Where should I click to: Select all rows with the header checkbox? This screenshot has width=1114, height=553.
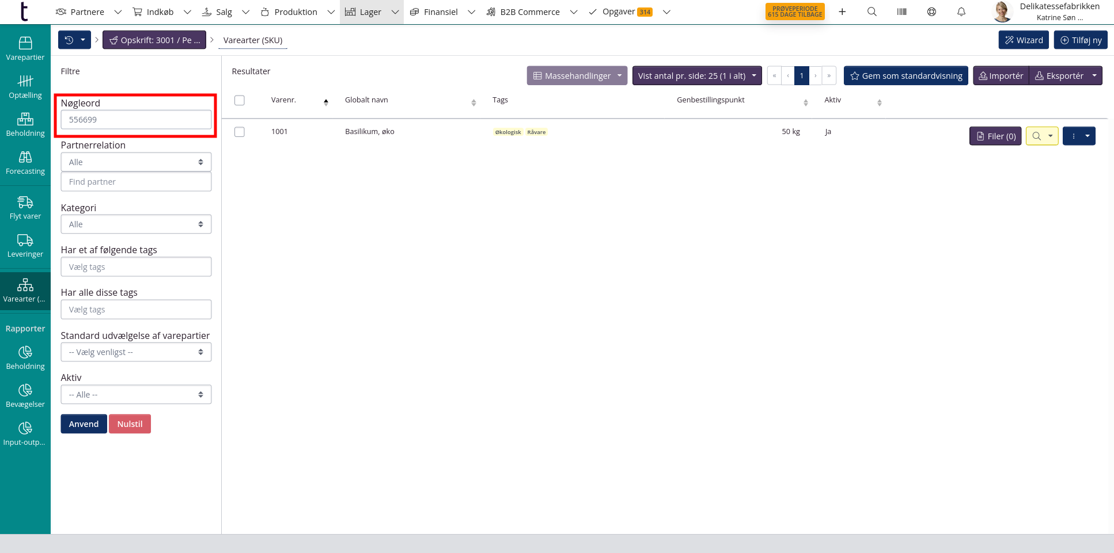(x=240, y=100)
